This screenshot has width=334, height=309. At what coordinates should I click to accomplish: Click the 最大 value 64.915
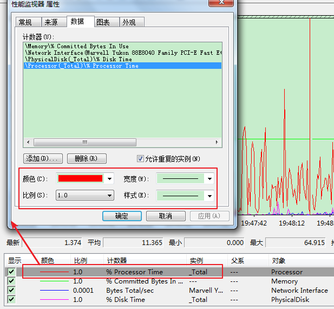(296, 242)
